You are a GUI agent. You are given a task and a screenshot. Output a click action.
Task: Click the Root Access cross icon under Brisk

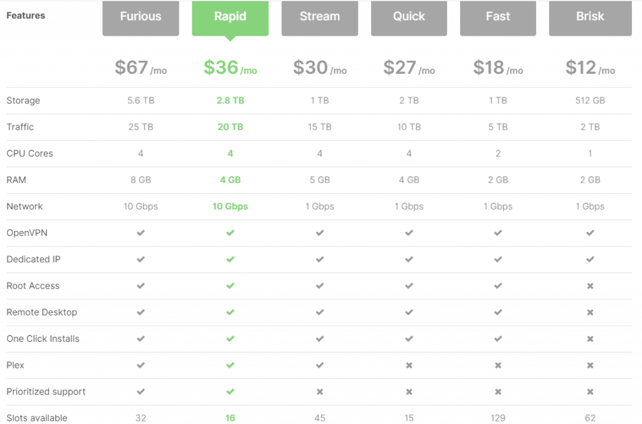pos(590,285)
